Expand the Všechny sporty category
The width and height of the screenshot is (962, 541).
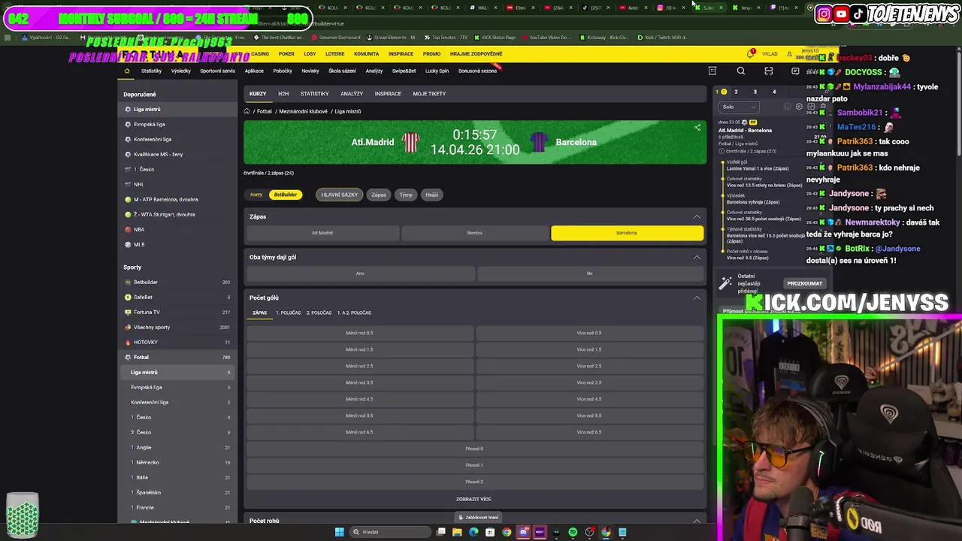point(179,327)
